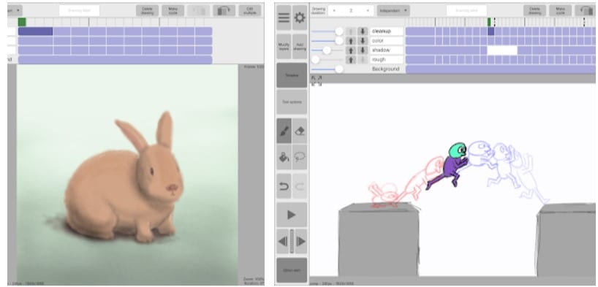Step to the previous frame arrow

tap(283, 241)
